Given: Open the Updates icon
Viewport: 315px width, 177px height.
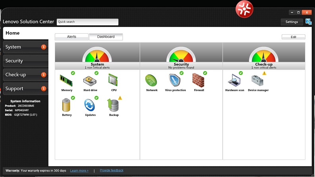Looking at the screenshot, I should 89,105.
